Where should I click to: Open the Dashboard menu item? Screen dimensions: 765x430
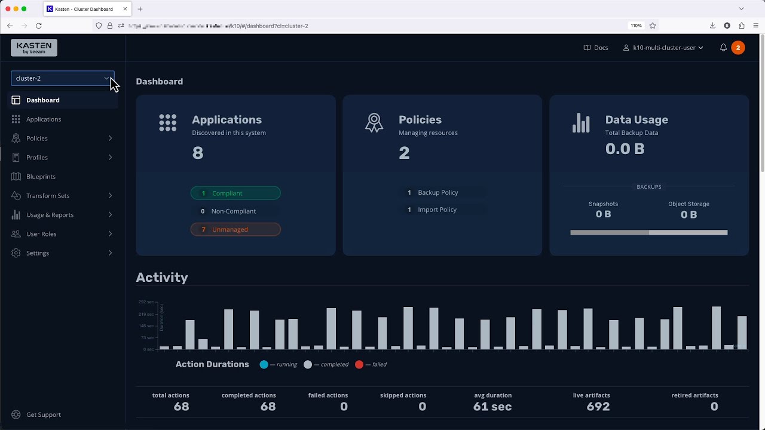coord(62,100)
